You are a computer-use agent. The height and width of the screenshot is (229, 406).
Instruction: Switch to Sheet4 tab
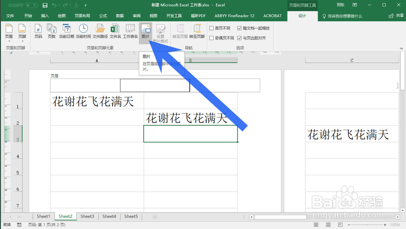click(109, 216)
